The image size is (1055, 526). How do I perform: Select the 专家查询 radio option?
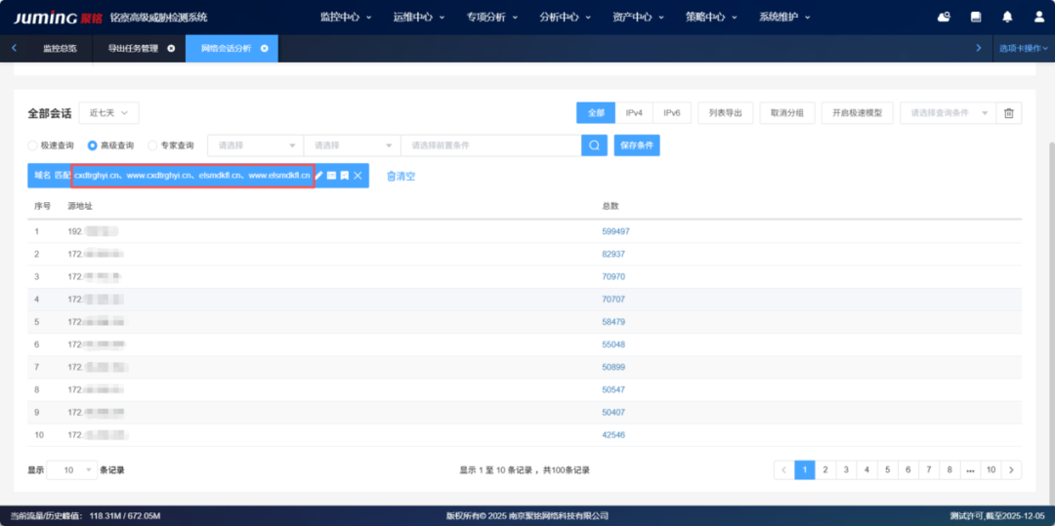[152, 145]
